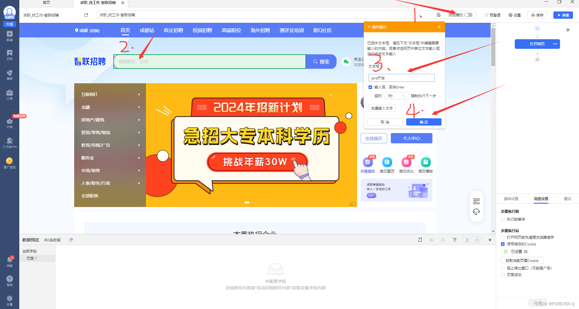Image resolution: width=579 pixels, height=309 pixels.
Task: Click the workflow start play node
Action: tap(537, 28)
